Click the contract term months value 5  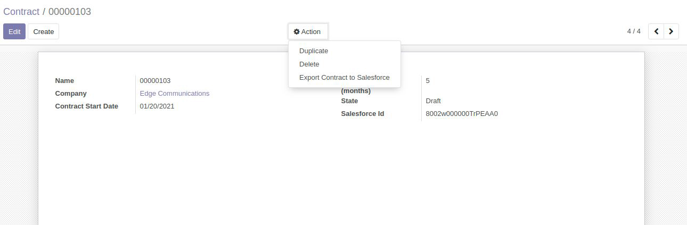(x=428, y=81)
